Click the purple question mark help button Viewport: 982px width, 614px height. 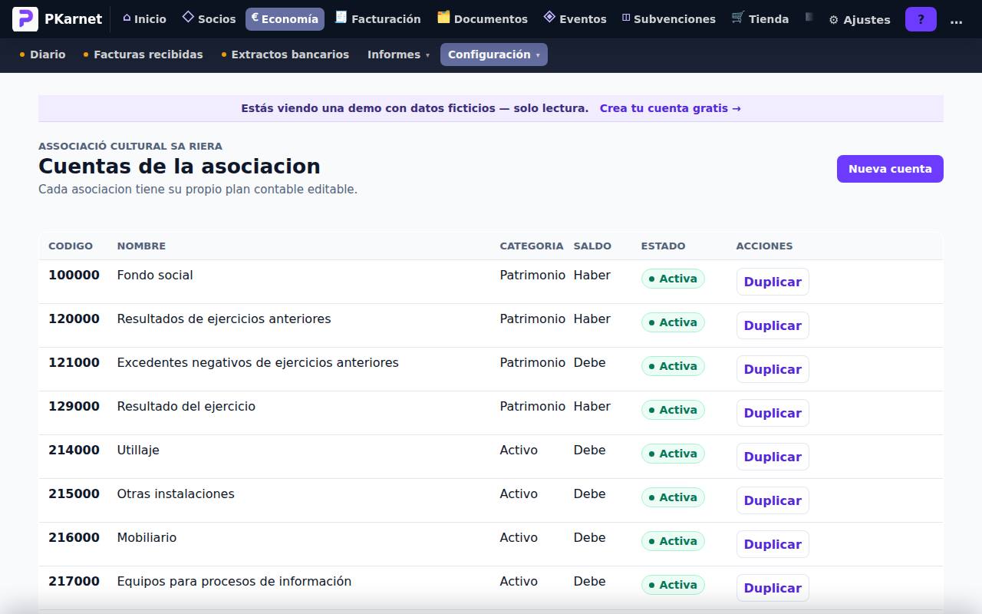click(x=921, y=19)
